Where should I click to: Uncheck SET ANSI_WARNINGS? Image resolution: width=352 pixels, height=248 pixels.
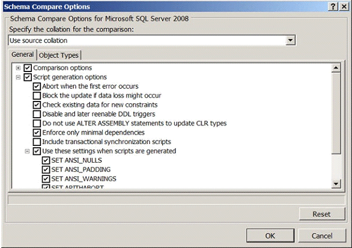pyautogui.click(x=46, y=179)
